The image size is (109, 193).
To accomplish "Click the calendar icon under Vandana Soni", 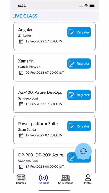I will click(x=21, y=167).
